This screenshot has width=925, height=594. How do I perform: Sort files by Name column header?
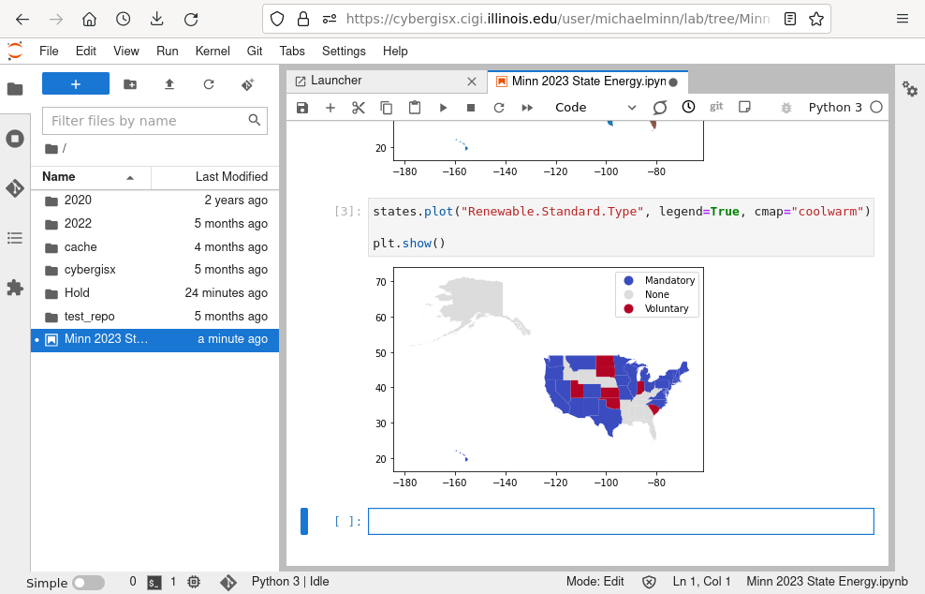click(x=59, y=177)
